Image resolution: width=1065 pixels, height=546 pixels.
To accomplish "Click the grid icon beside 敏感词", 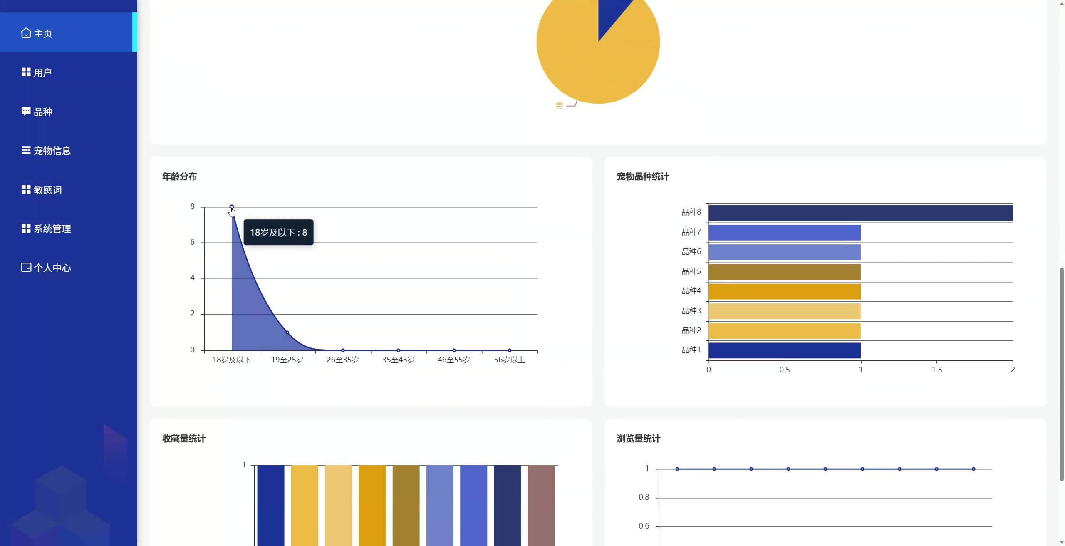I will click(x=26, y=189).
